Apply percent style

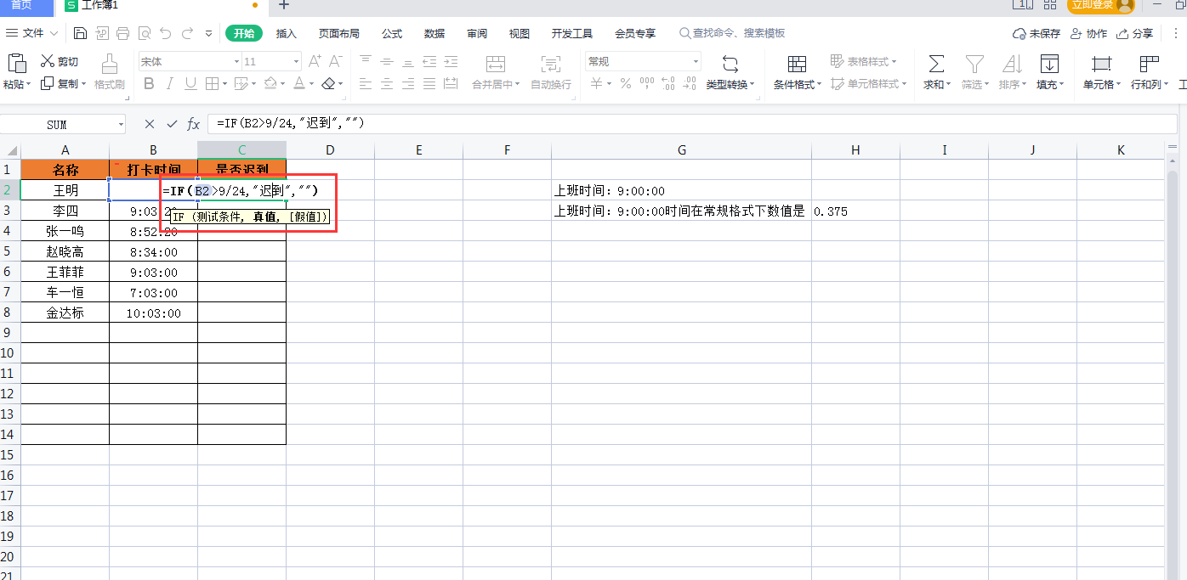[x=626, y=83]
